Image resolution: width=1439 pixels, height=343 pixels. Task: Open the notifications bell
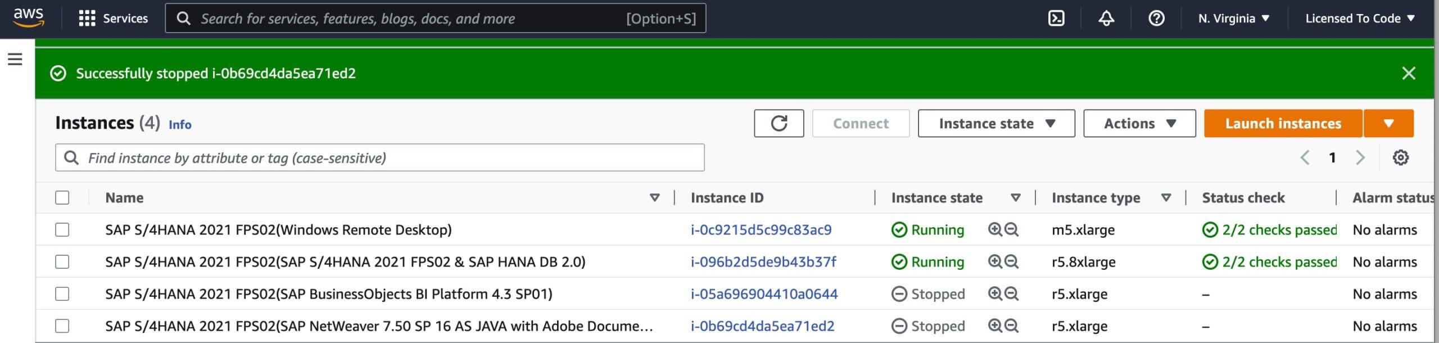click(1106, 19)
